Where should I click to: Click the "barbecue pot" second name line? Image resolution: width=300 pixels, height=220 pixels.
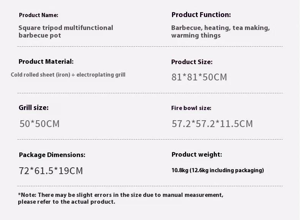click(x=39, y=36)
